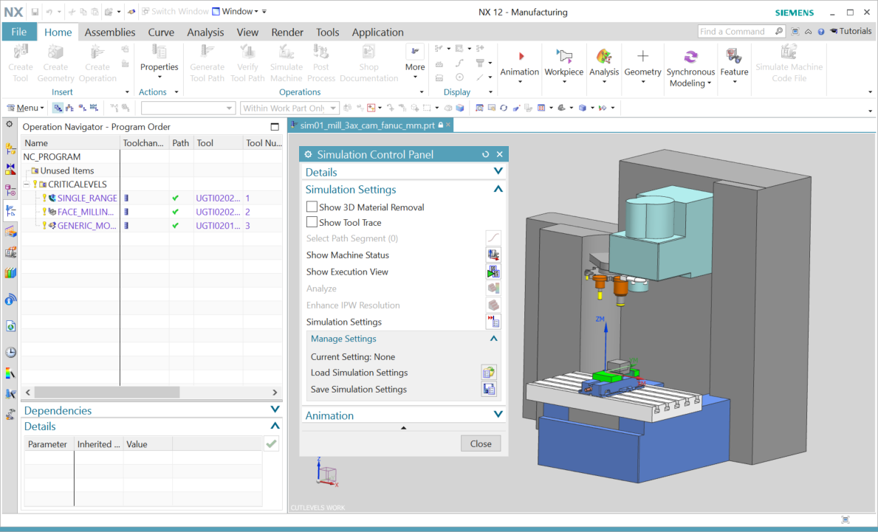The height and width of the screenshot is (532, 878).
Task: Open the Workpiece ribbon group
Action: click(x=564, y=66)
